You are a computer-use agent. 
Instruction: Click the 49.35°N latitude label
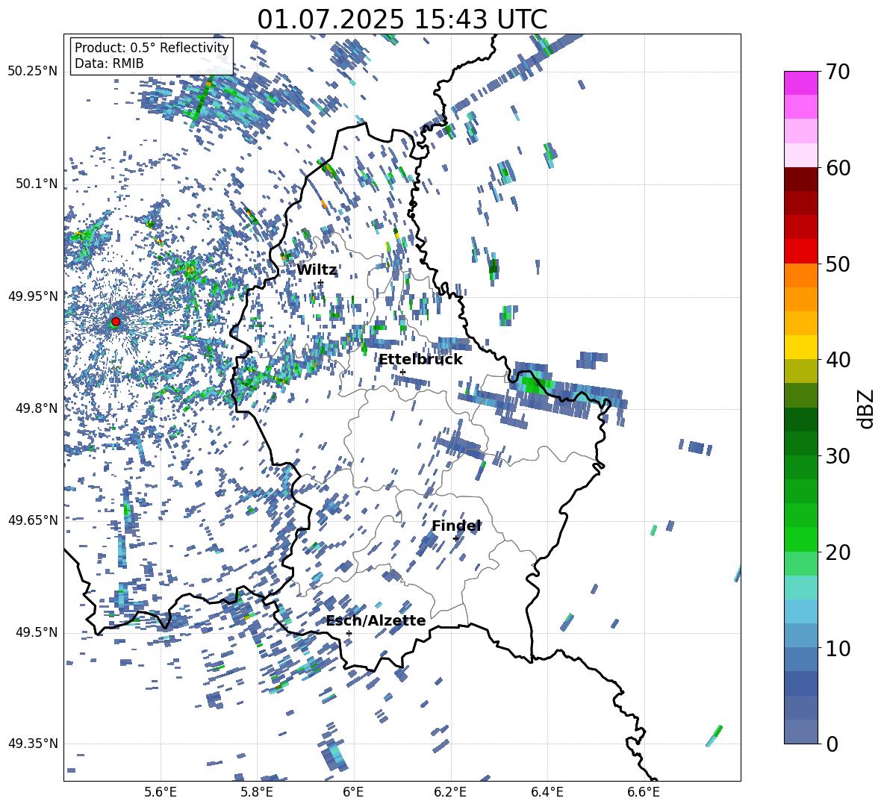(33, 744)
